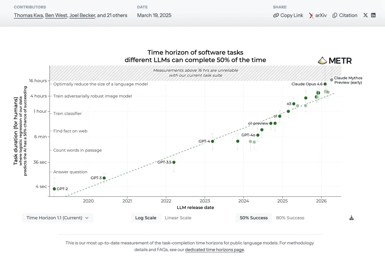The image size is (385, 258).
Task: Download the chart via download icon
Action: click(351, 218)
